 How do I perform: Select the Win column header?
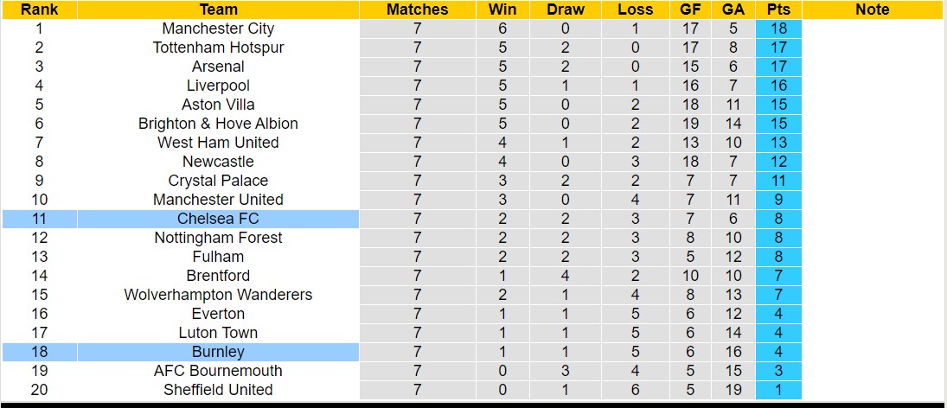502,10
